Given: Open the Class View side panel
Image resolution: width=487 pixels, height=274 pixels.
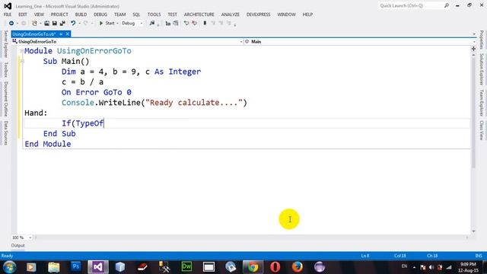Looking at the screenshot, I should 481,130.
